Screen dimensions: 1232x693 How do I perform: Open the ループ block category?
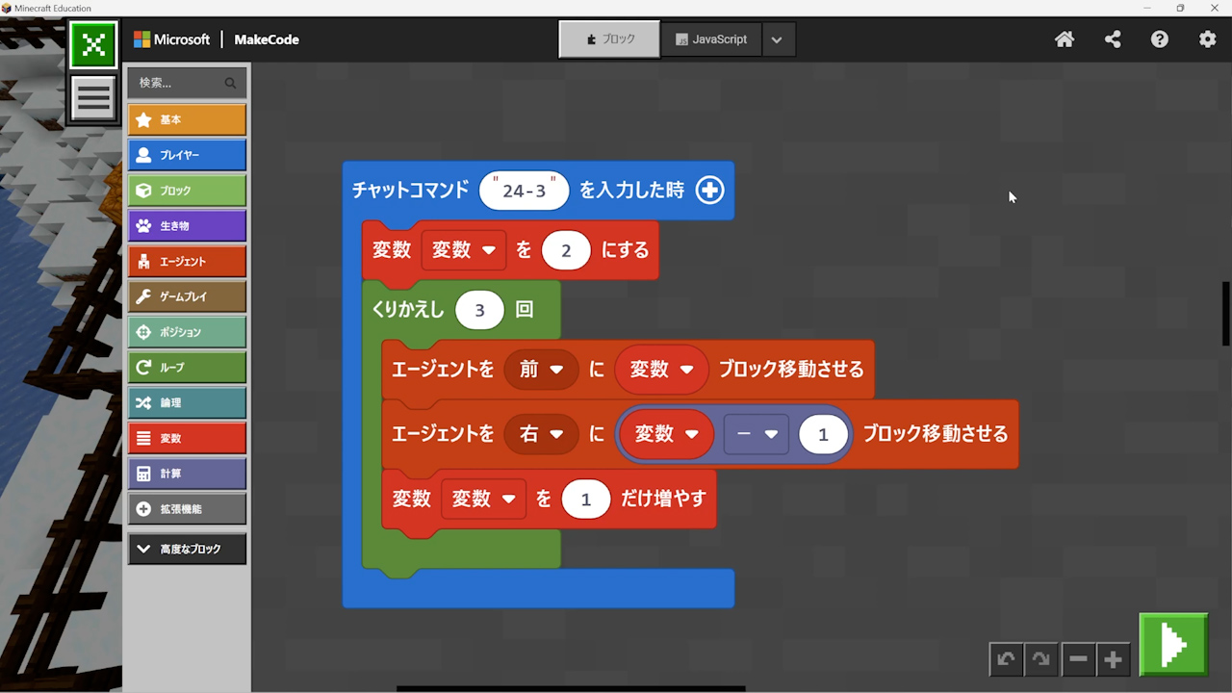click(x=187, y=367)
